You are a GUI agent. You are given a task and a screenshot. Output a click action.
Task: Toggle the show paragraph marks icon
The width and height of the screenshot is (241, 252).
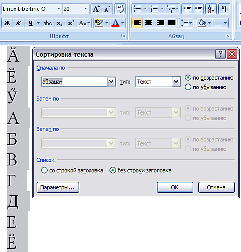tap(224, 9)
